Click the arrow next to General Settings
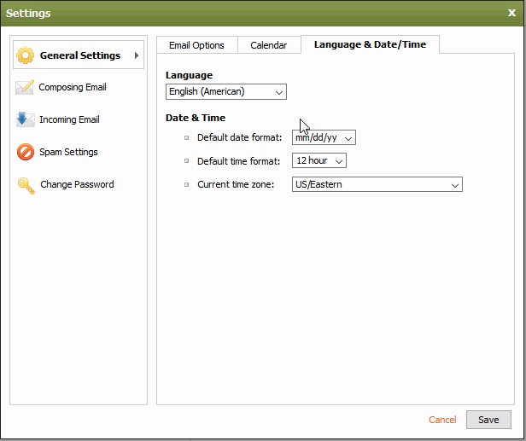Viewport: 526px width, 441px height. [x=137, y=55]
